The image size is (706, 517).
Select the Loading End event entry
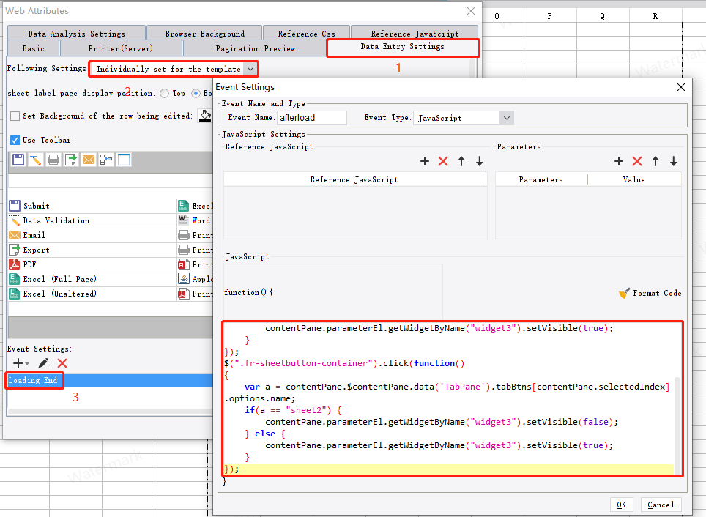coord(34,380)
